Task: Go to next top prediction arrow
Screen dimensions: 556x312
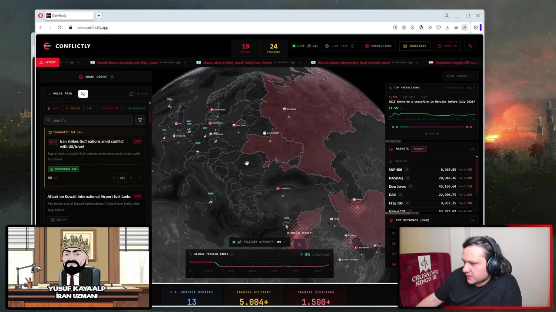Action: click(x=463, y=88)
